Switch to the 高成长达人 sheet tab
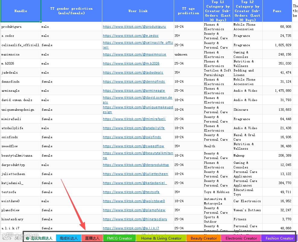 (68, 238)
